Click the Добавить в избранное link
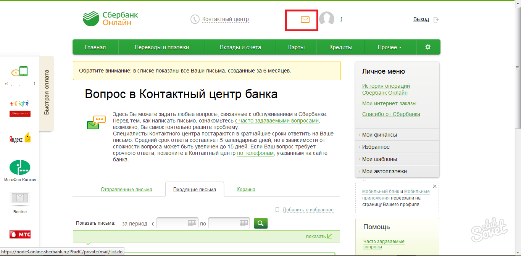 click(308, 209)
